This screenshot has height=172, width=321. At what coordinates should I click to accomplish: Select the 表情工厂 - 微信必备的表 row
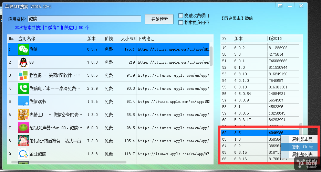coord(108,115)
